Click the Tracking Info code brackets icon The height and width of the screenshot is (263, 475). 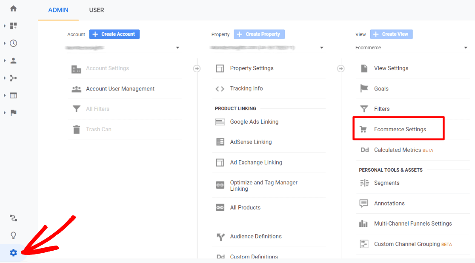220,89
